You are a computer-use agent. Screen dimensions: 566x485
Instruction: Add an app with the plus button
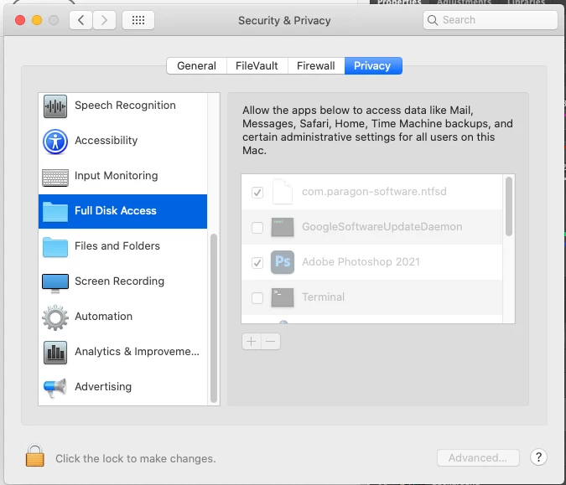point(252,341)
